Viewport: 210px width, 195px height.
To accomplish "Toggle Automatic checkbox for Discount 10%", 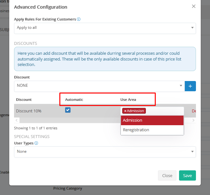I will coord(68,110).
